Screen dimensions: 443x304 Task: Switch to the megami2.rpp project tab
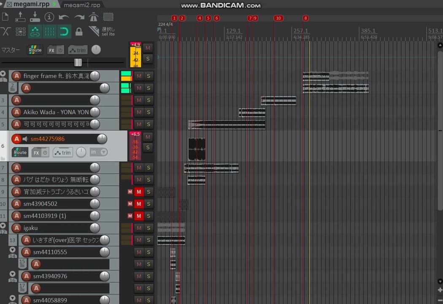pyautogui.click(x=82, y=5)
